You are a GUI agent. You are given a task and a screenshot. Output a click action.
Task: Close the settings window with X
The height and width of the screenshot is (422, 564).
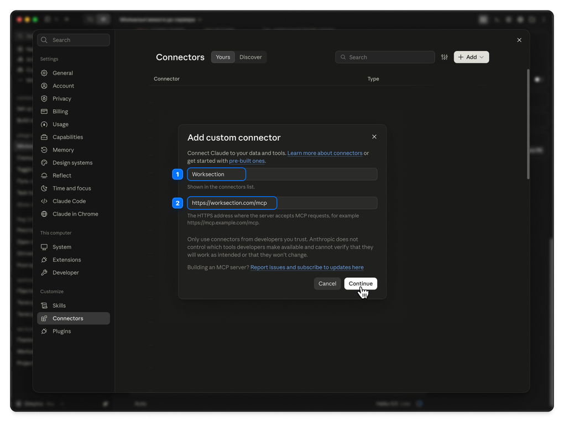point(519,40)
